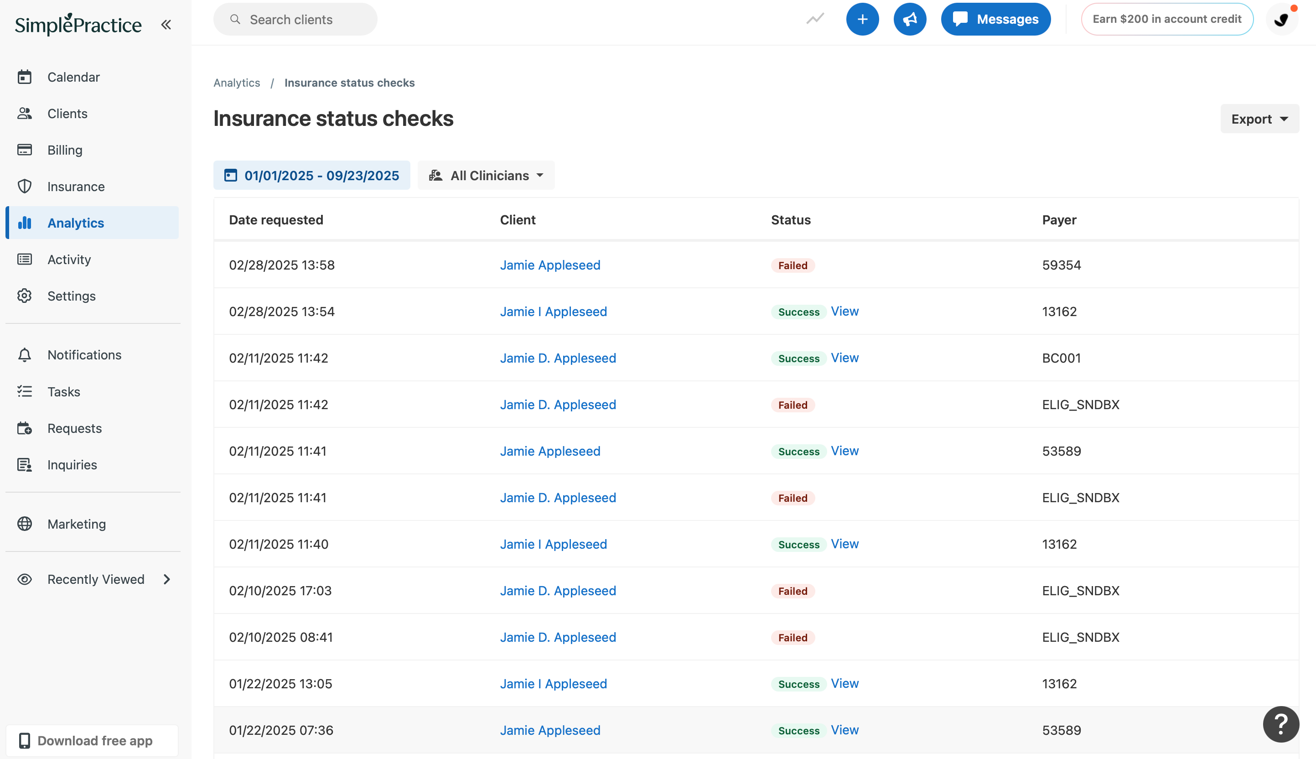This screenshot has width=1316, height=759.
Task: Select the Insurance shield icon in sidebar
Action: click(x=25, y=186)
